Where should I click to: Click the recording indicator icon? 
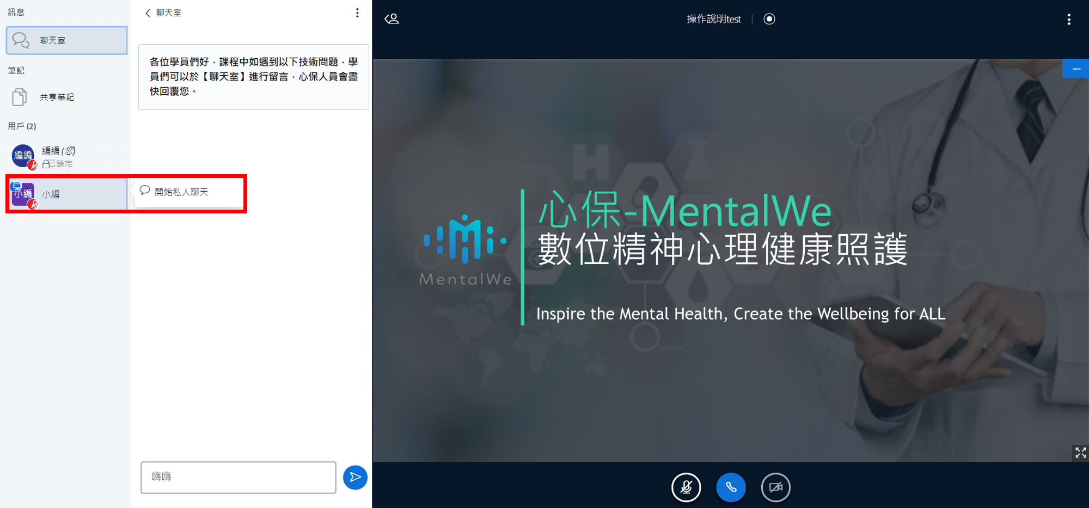tap(769, 19)
